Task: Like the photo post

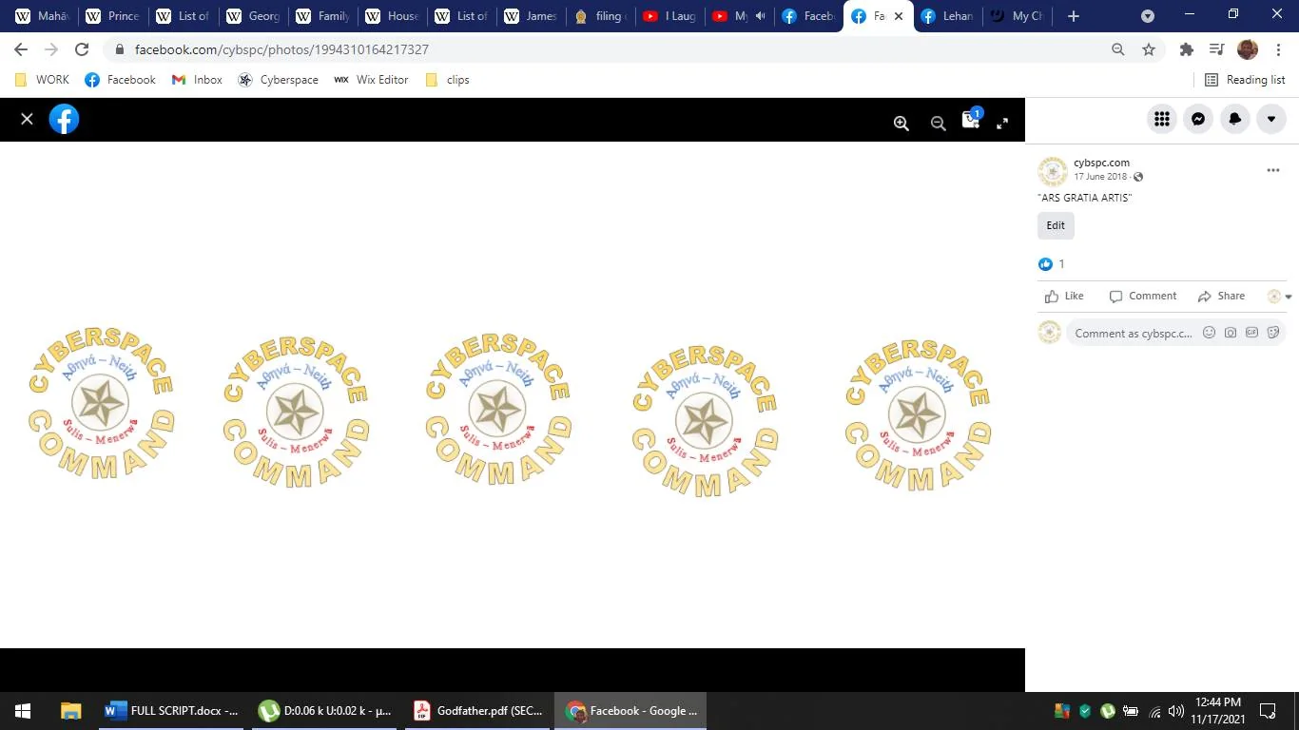Action: point(1064,296)
